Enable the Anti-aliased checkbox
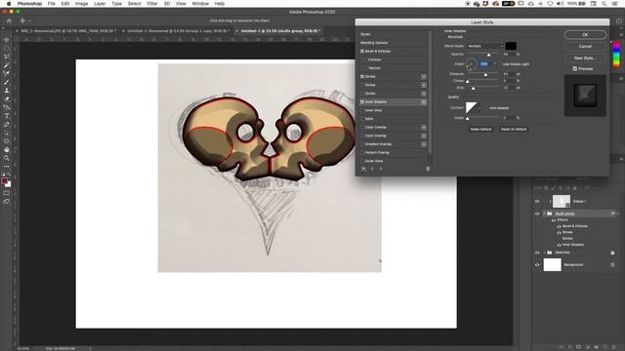Image resolution: width=625 pixels, height=351 pixels. tap(486, 108)
